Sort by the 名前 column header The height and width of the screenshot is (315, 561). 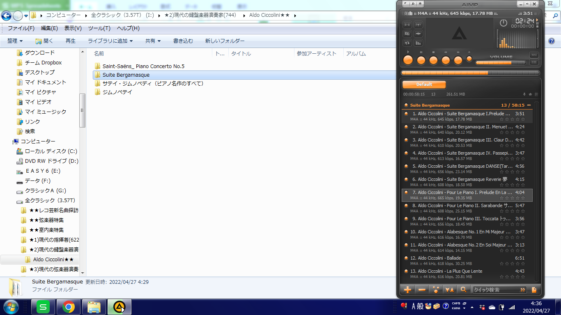[x=99, y=53]
